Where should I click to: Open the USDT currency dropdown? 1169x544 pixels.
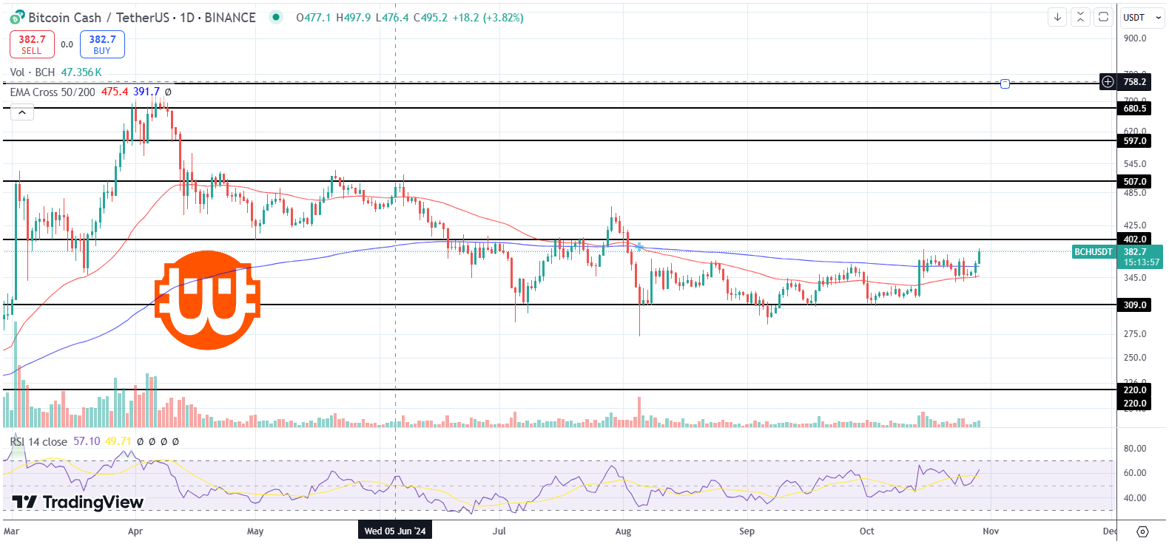(x=1142, y=17)
